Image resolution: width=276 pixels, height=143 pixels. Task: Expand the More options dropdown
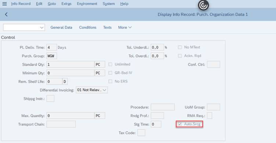pos(125,27)
